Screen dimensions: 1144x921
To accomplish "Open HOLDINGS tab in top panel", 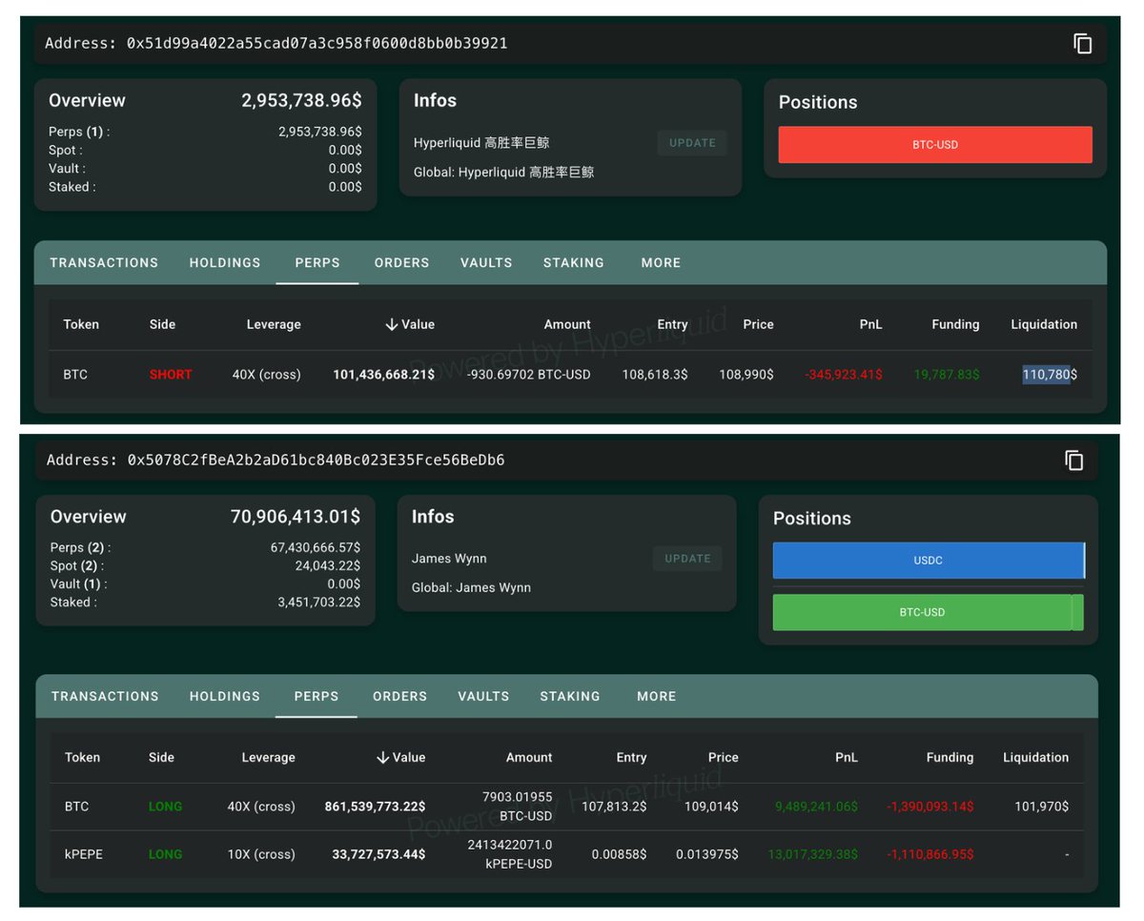I will point(225,262).
